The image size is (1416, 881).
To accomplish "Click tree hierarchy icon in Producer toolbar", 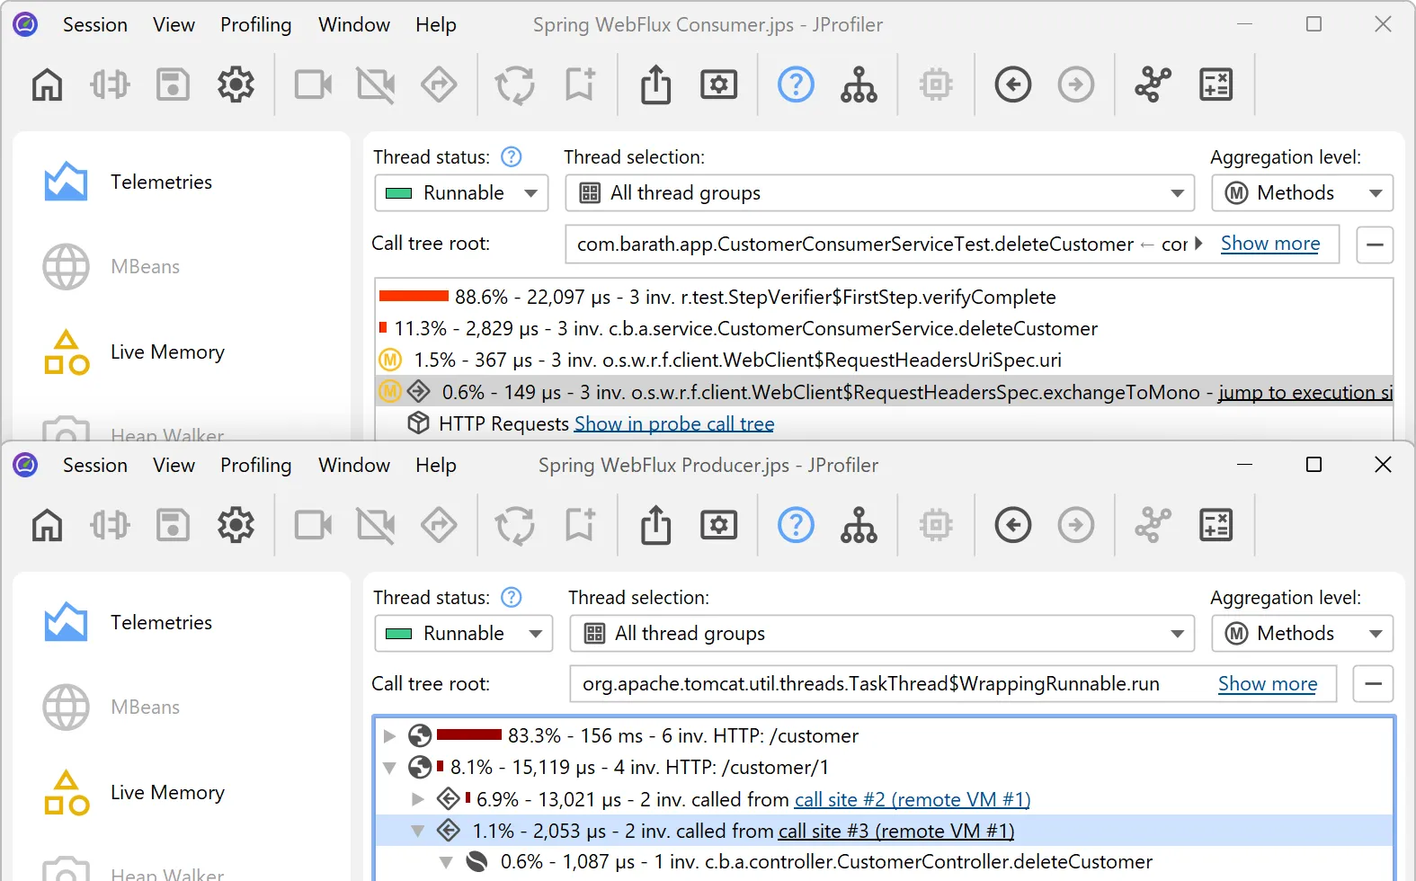I will (x=859, y=526).
